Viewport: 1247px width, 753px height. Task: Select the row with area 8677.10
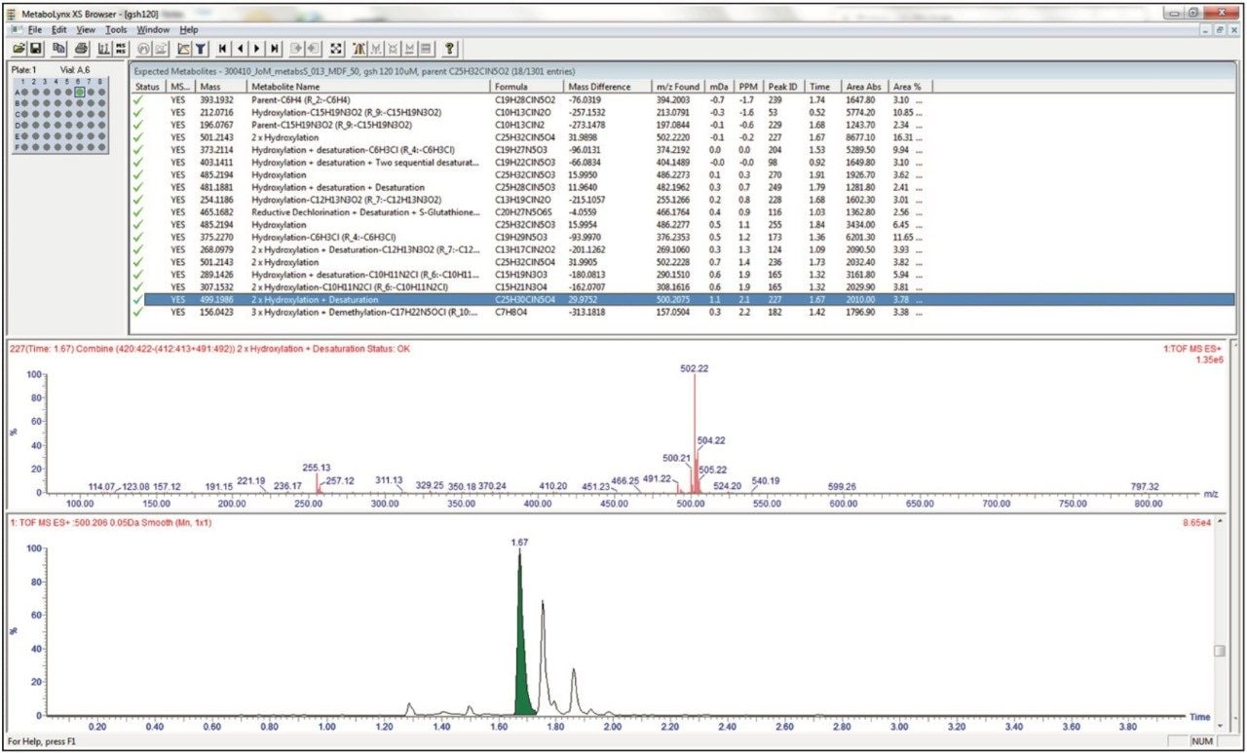682,137
